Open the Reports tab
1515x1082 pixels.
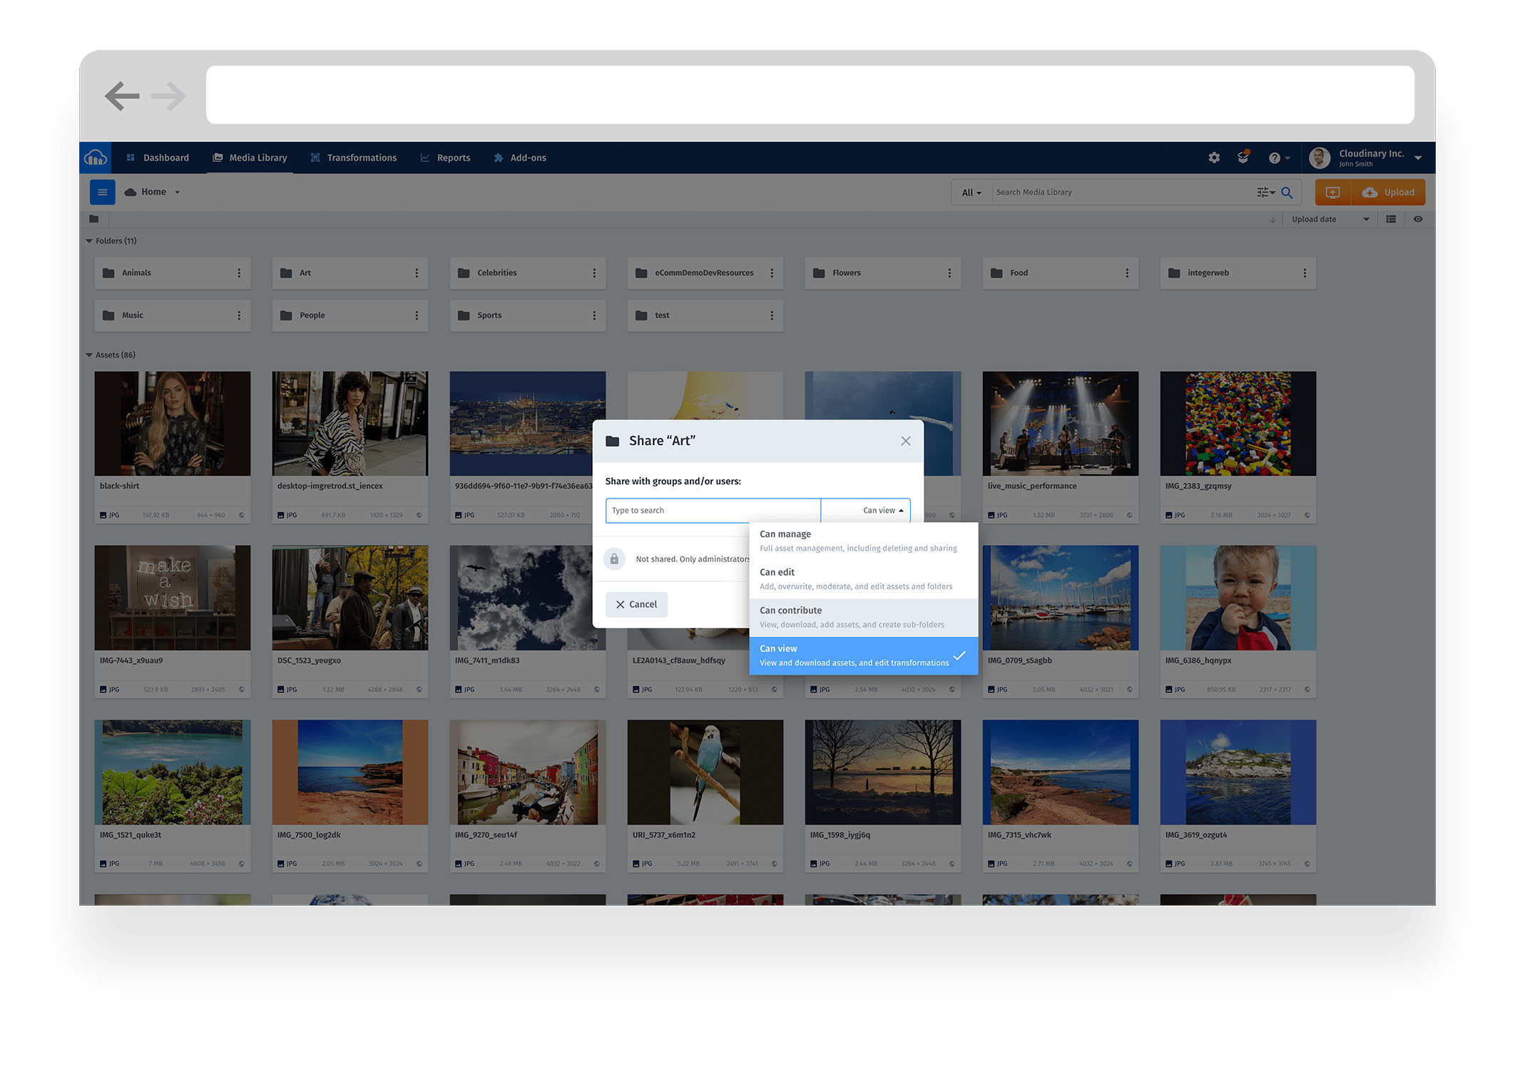445,158
